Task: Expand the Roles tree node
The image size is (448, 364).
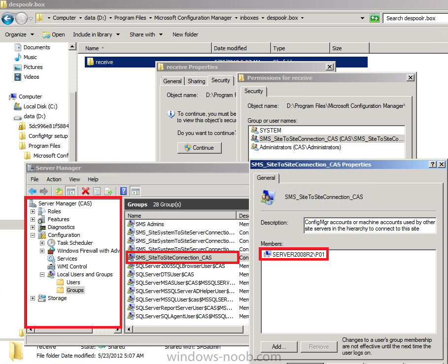Action: [x=33, y=211]
